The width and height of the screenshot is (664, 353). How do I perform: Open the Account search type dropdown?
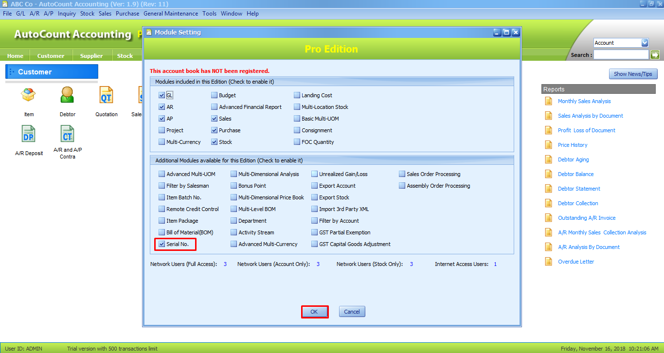click(x=645, y=43)
